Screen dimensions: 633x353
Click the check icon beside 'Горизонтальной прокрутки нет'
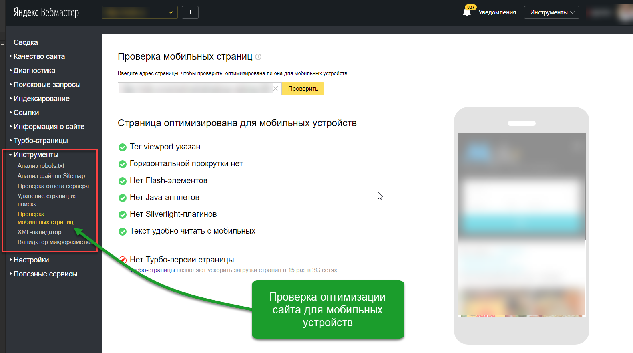pos(123,164)
